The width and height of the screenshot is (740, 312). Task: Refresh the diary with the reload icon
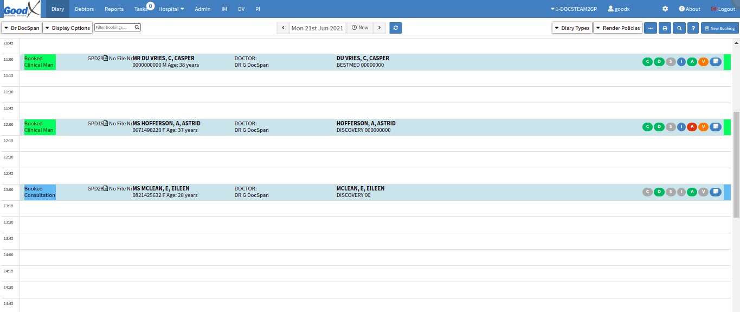point(395,28)
